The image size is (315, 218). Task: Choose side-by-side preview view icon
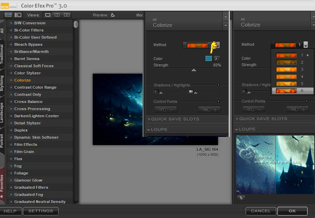(x=67, y=15)
